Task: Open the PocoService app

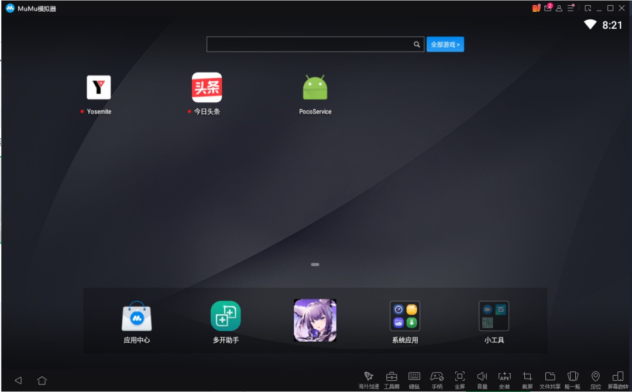Action: (x=315, y=87)
